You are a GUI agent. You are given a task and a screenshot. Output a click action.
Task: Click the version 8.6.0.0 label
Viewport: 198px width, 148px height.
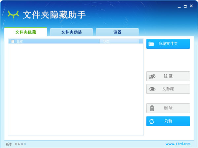click(16, 144)
